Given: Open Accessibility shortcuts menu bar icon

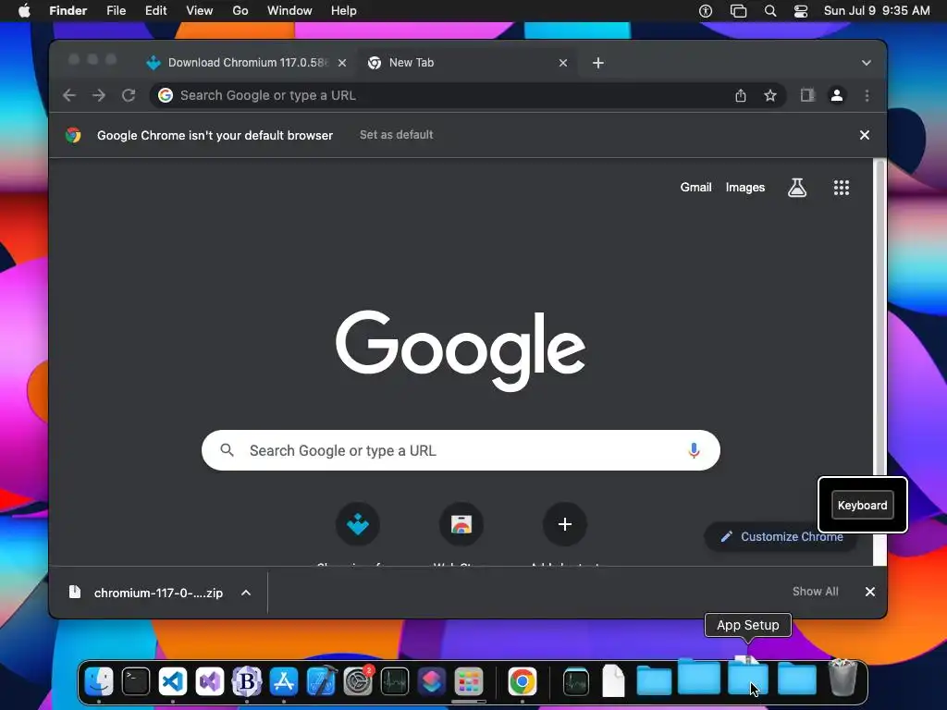Looking at the screenshot, I should [x=706, y=11].
